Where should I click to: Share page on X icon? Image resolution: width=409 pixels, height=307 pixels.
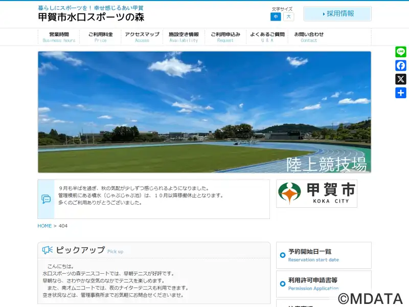pyautogui.click(x=401, y=79)
